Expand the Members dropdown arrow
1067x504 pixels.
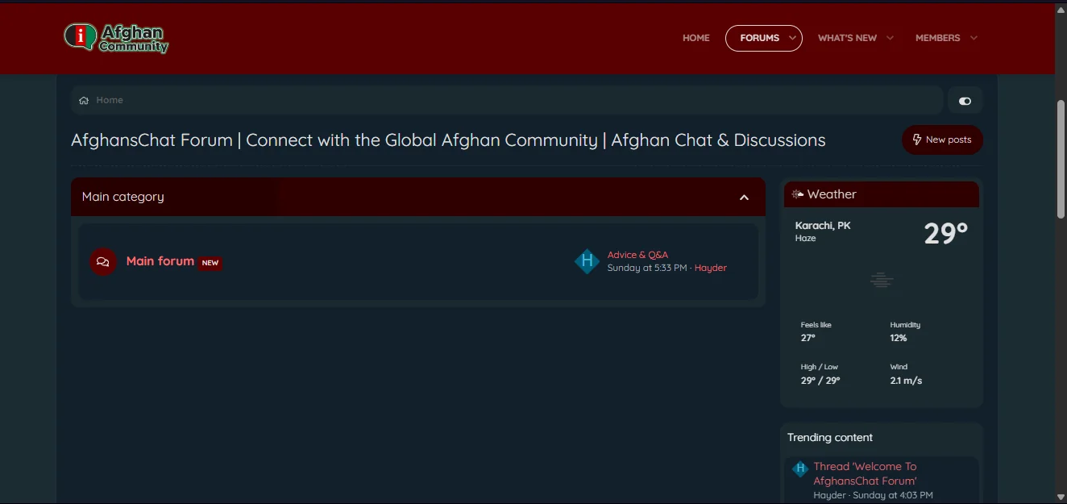(x=974, y=38)
